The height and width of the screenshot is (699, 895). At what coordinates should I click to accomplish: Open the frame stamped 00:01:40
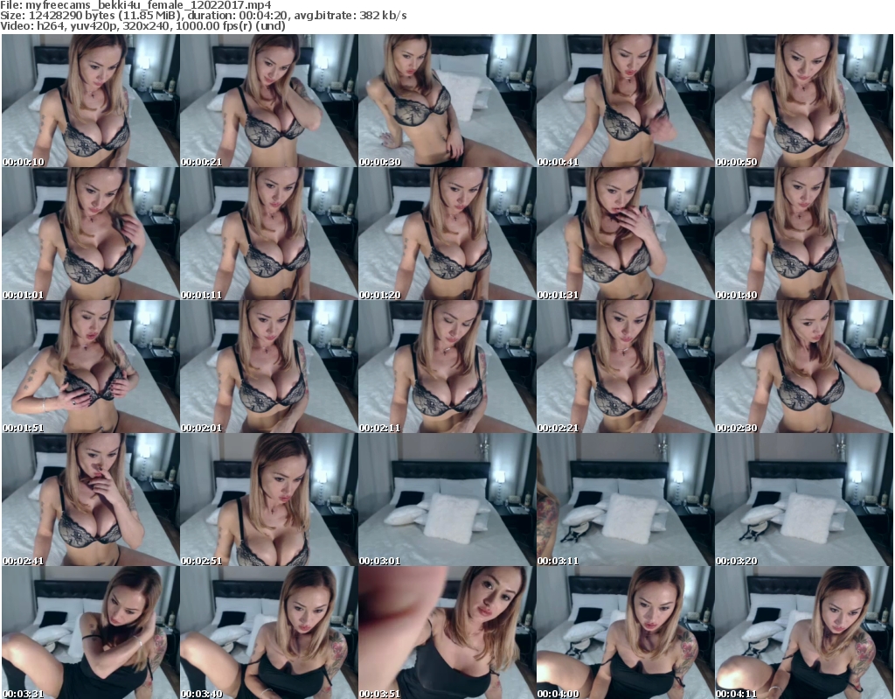pos(803,234)
